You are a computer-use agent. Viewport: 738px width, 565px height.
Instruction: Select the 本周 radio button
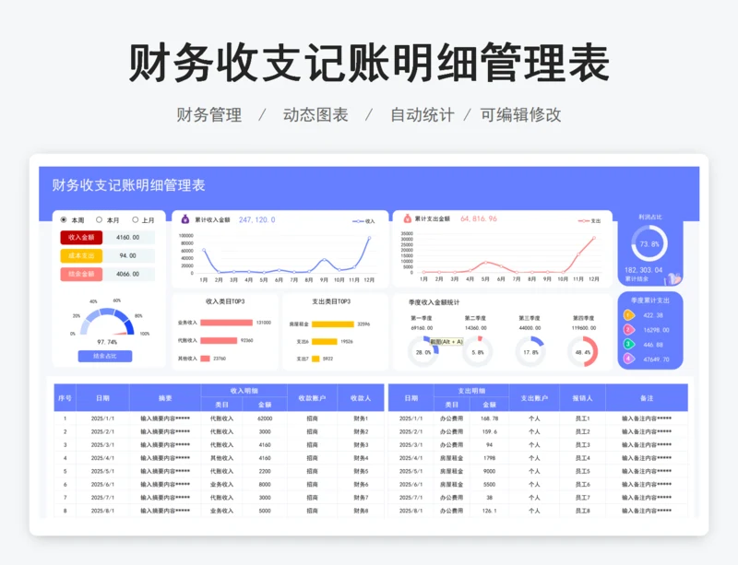click(x=64, y=219)
